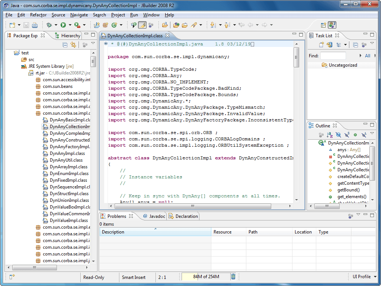The height and width of the screenshot is (286, 381).
Task: Open the Source menu
Action: click(58, 15)
